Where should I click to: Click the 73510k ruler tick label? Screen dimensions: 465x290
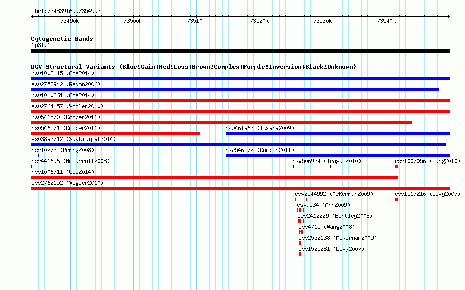(196, 21)
